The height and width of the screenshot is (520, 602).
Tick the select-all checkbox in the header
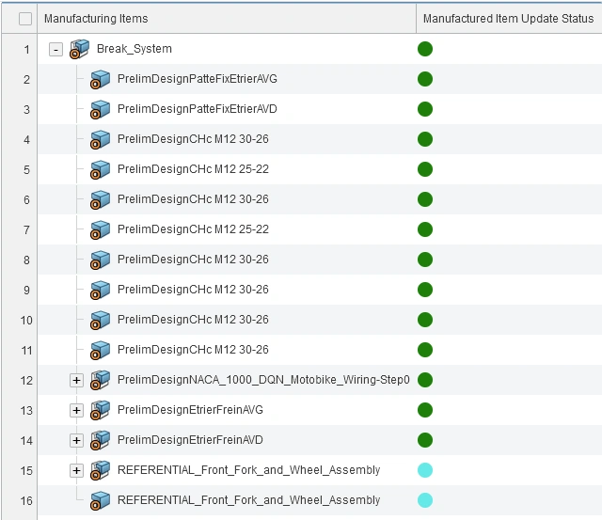pos(25,19)
